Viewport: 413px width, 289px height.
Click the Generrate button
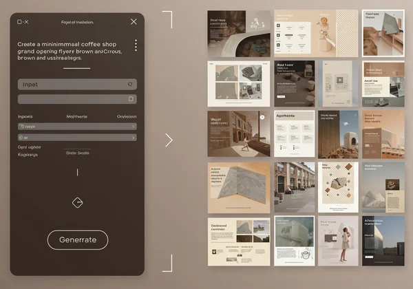coord(78,239)
